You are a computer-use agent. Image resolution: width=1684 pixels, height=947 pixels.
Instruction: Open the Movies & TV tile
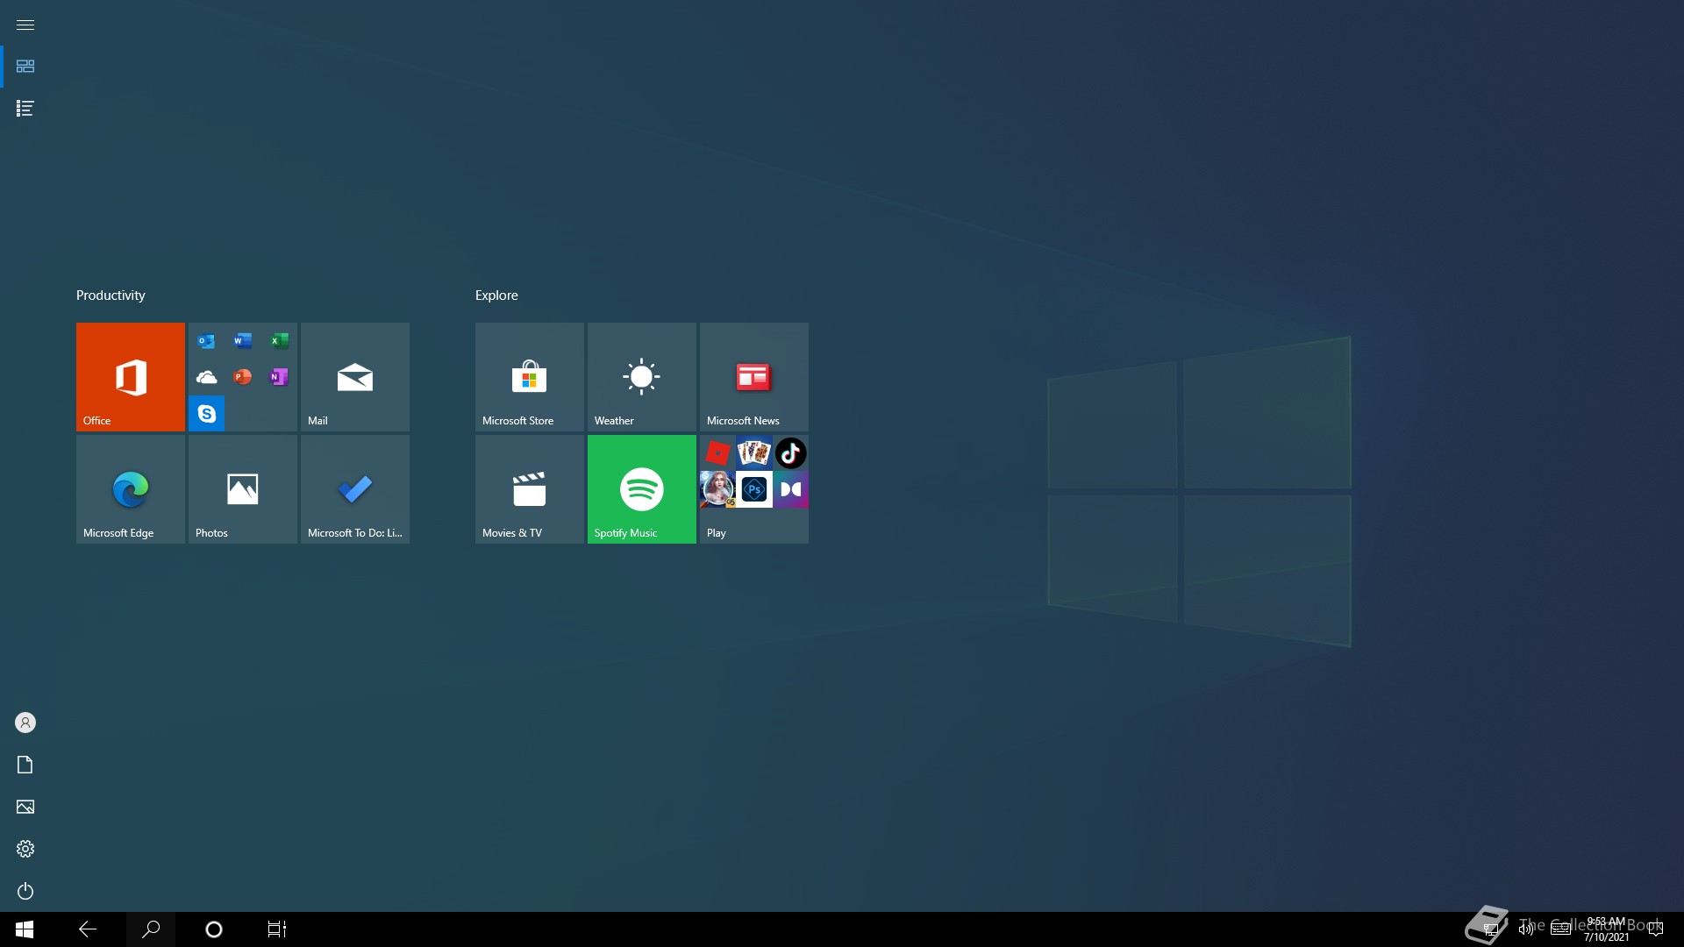530,489
